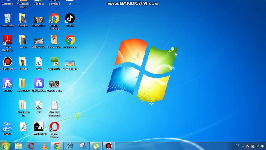Open the TikTok desktop shortcut
Screen dimensions: 266x150
click(70, 20)
